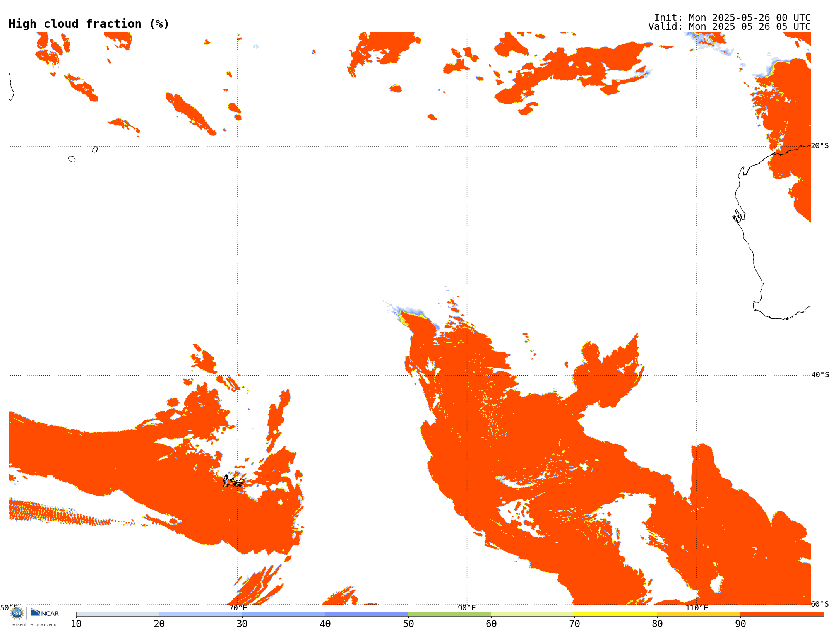Click the 20°S latitude label

(x=820, y=146)
